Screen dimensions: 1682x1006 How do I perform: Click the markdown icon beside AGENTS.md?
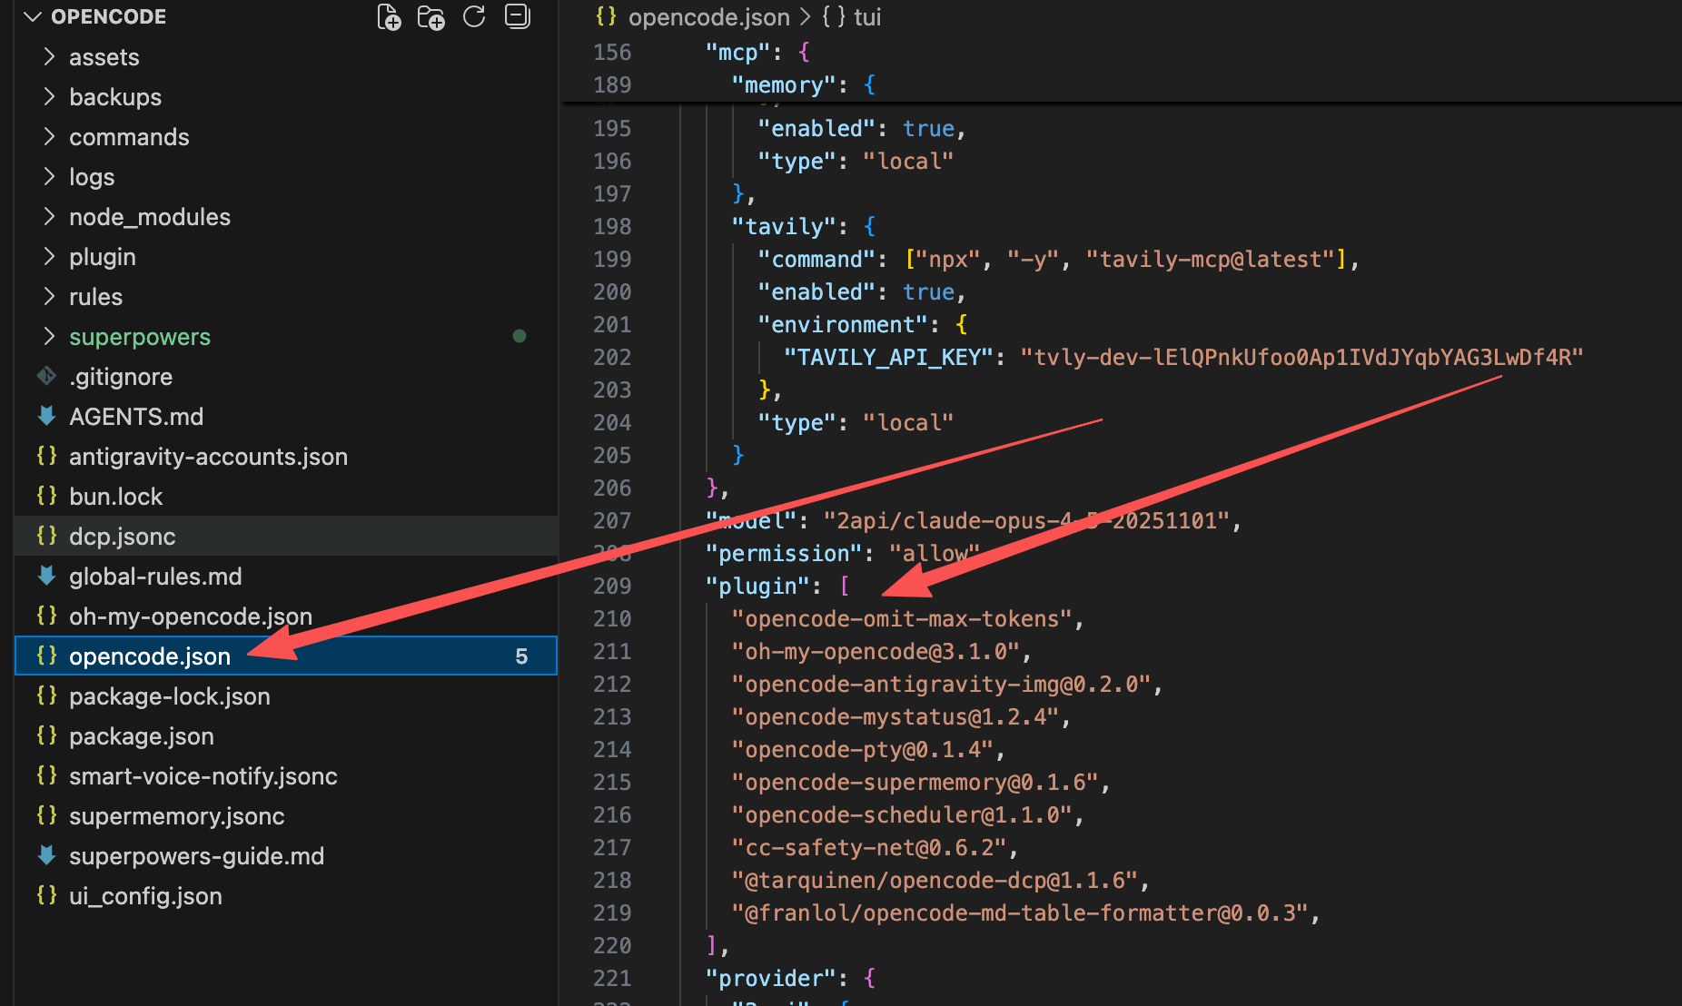(46, 416)
